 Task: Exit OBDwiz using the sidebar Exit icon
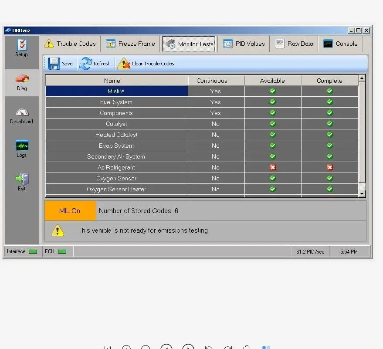point(21,179)
